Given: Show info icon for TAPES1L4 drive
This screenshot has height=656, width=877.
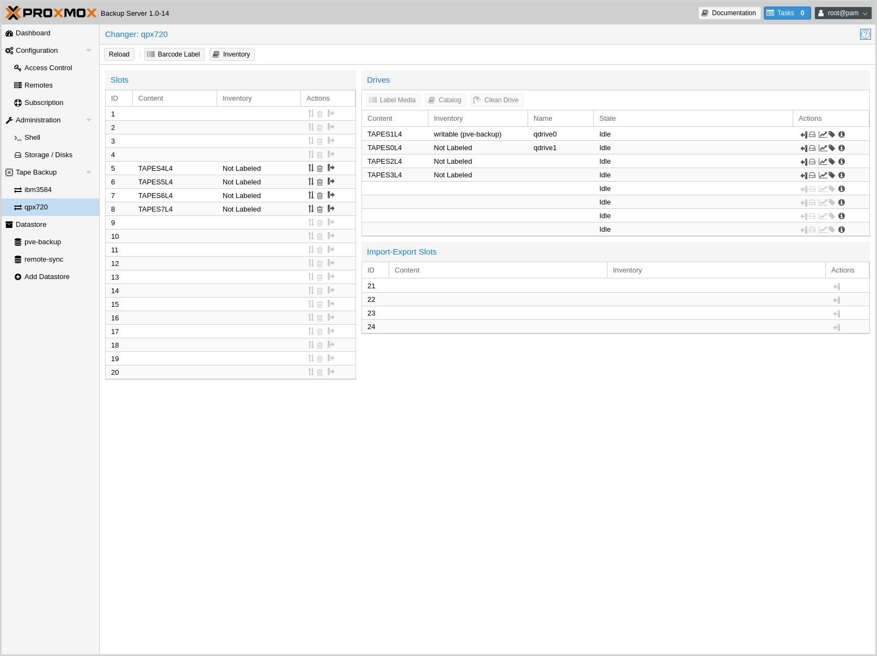Looking at the screenshot, I should 842,134.
